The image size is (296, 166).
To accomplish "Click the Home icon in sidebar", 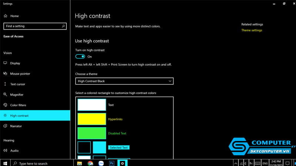I will click(x=6, y=16).
